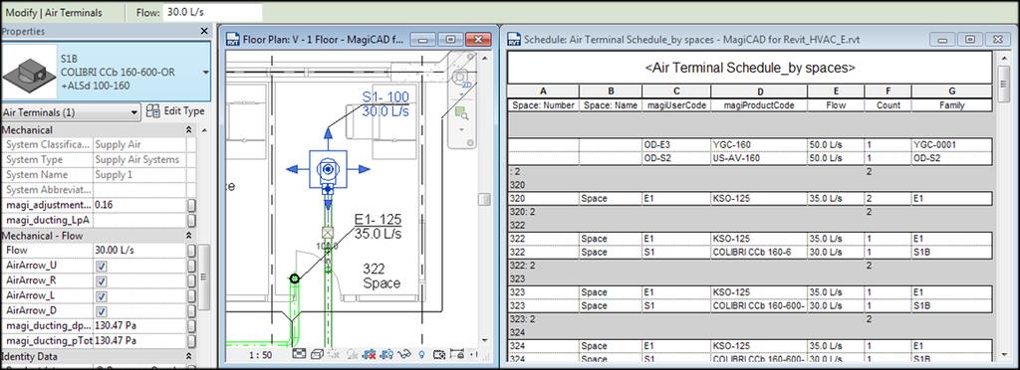Select column header G in schedule

point(951,92)
